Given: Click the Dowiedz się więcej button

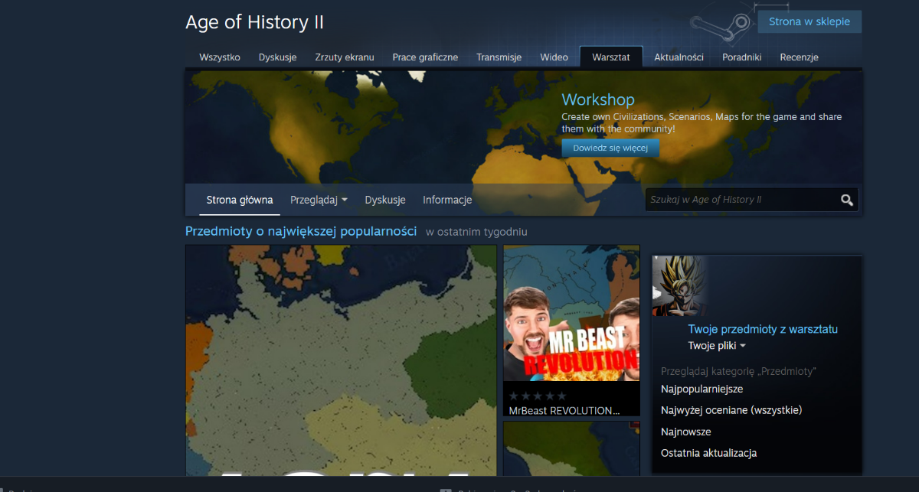Looking at the screenshot, I should tap(610, 148).
